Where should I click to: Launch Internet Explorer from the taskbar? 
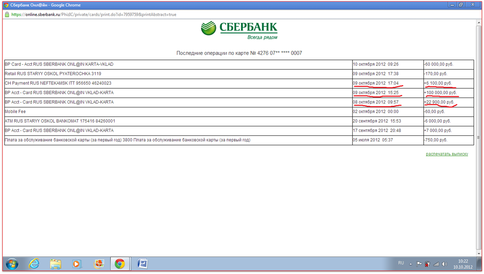coord(34,263)
